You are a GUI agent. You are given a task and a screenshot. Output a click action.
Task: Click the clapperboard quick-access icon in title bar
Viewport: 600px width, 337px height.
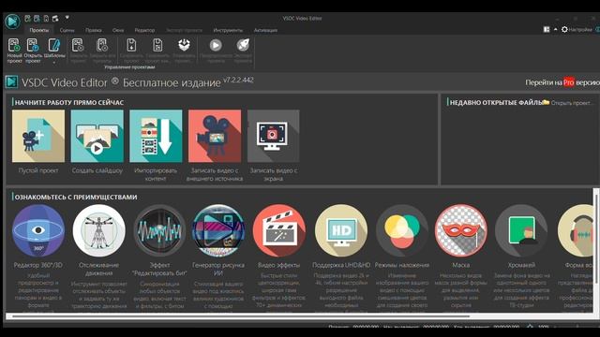point(55,18)
